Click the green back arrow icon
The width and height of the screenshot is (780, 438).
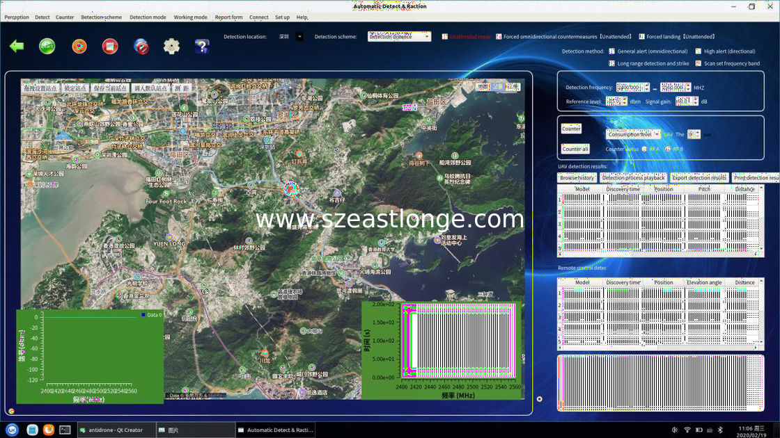tap(17, 47)
